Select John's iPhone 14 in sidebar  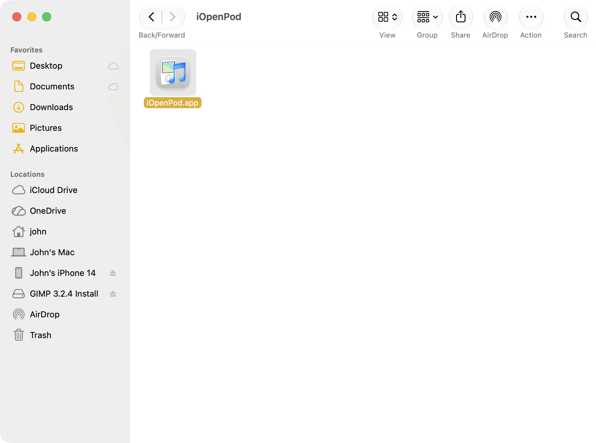point(65,273)
